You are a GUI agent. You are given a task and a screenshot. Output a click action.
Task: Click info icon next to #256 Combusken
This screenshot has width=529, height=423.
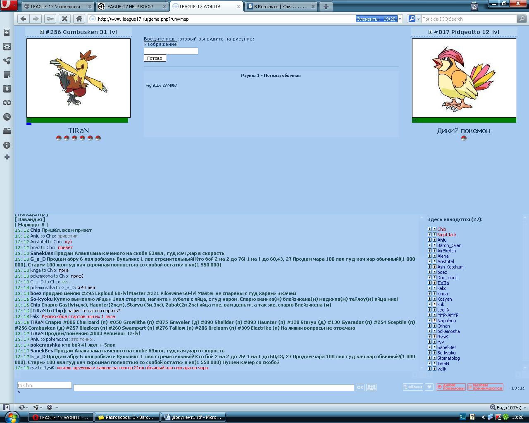tap(42, 32)
